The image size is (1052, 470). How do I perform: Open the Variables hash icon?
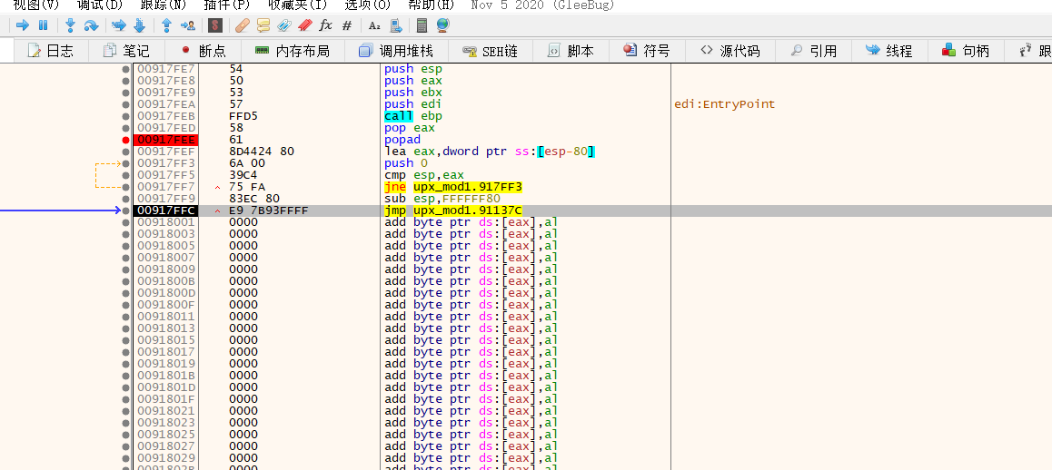[346, 25]
